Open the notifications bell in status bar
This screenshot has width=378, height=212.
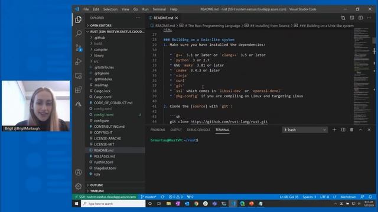coord(370,197)
